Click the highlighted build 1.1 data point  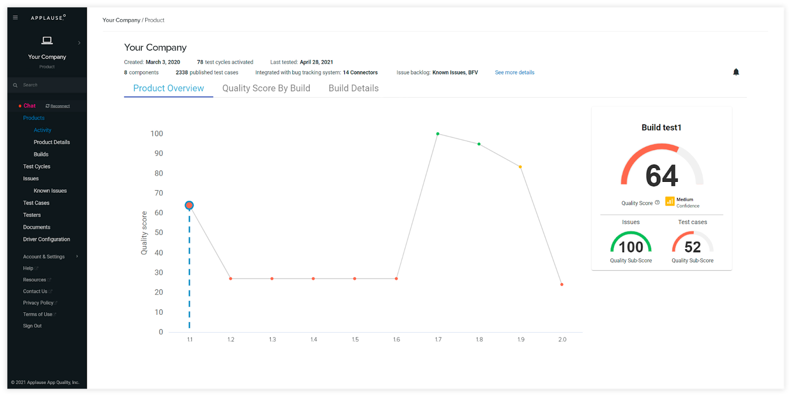click(x=189, y=205)
